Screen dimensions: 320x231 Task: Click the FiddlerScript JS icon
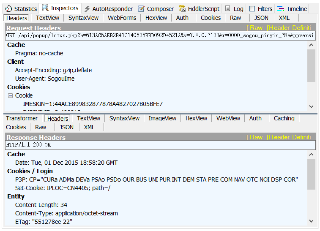(182, 9)
